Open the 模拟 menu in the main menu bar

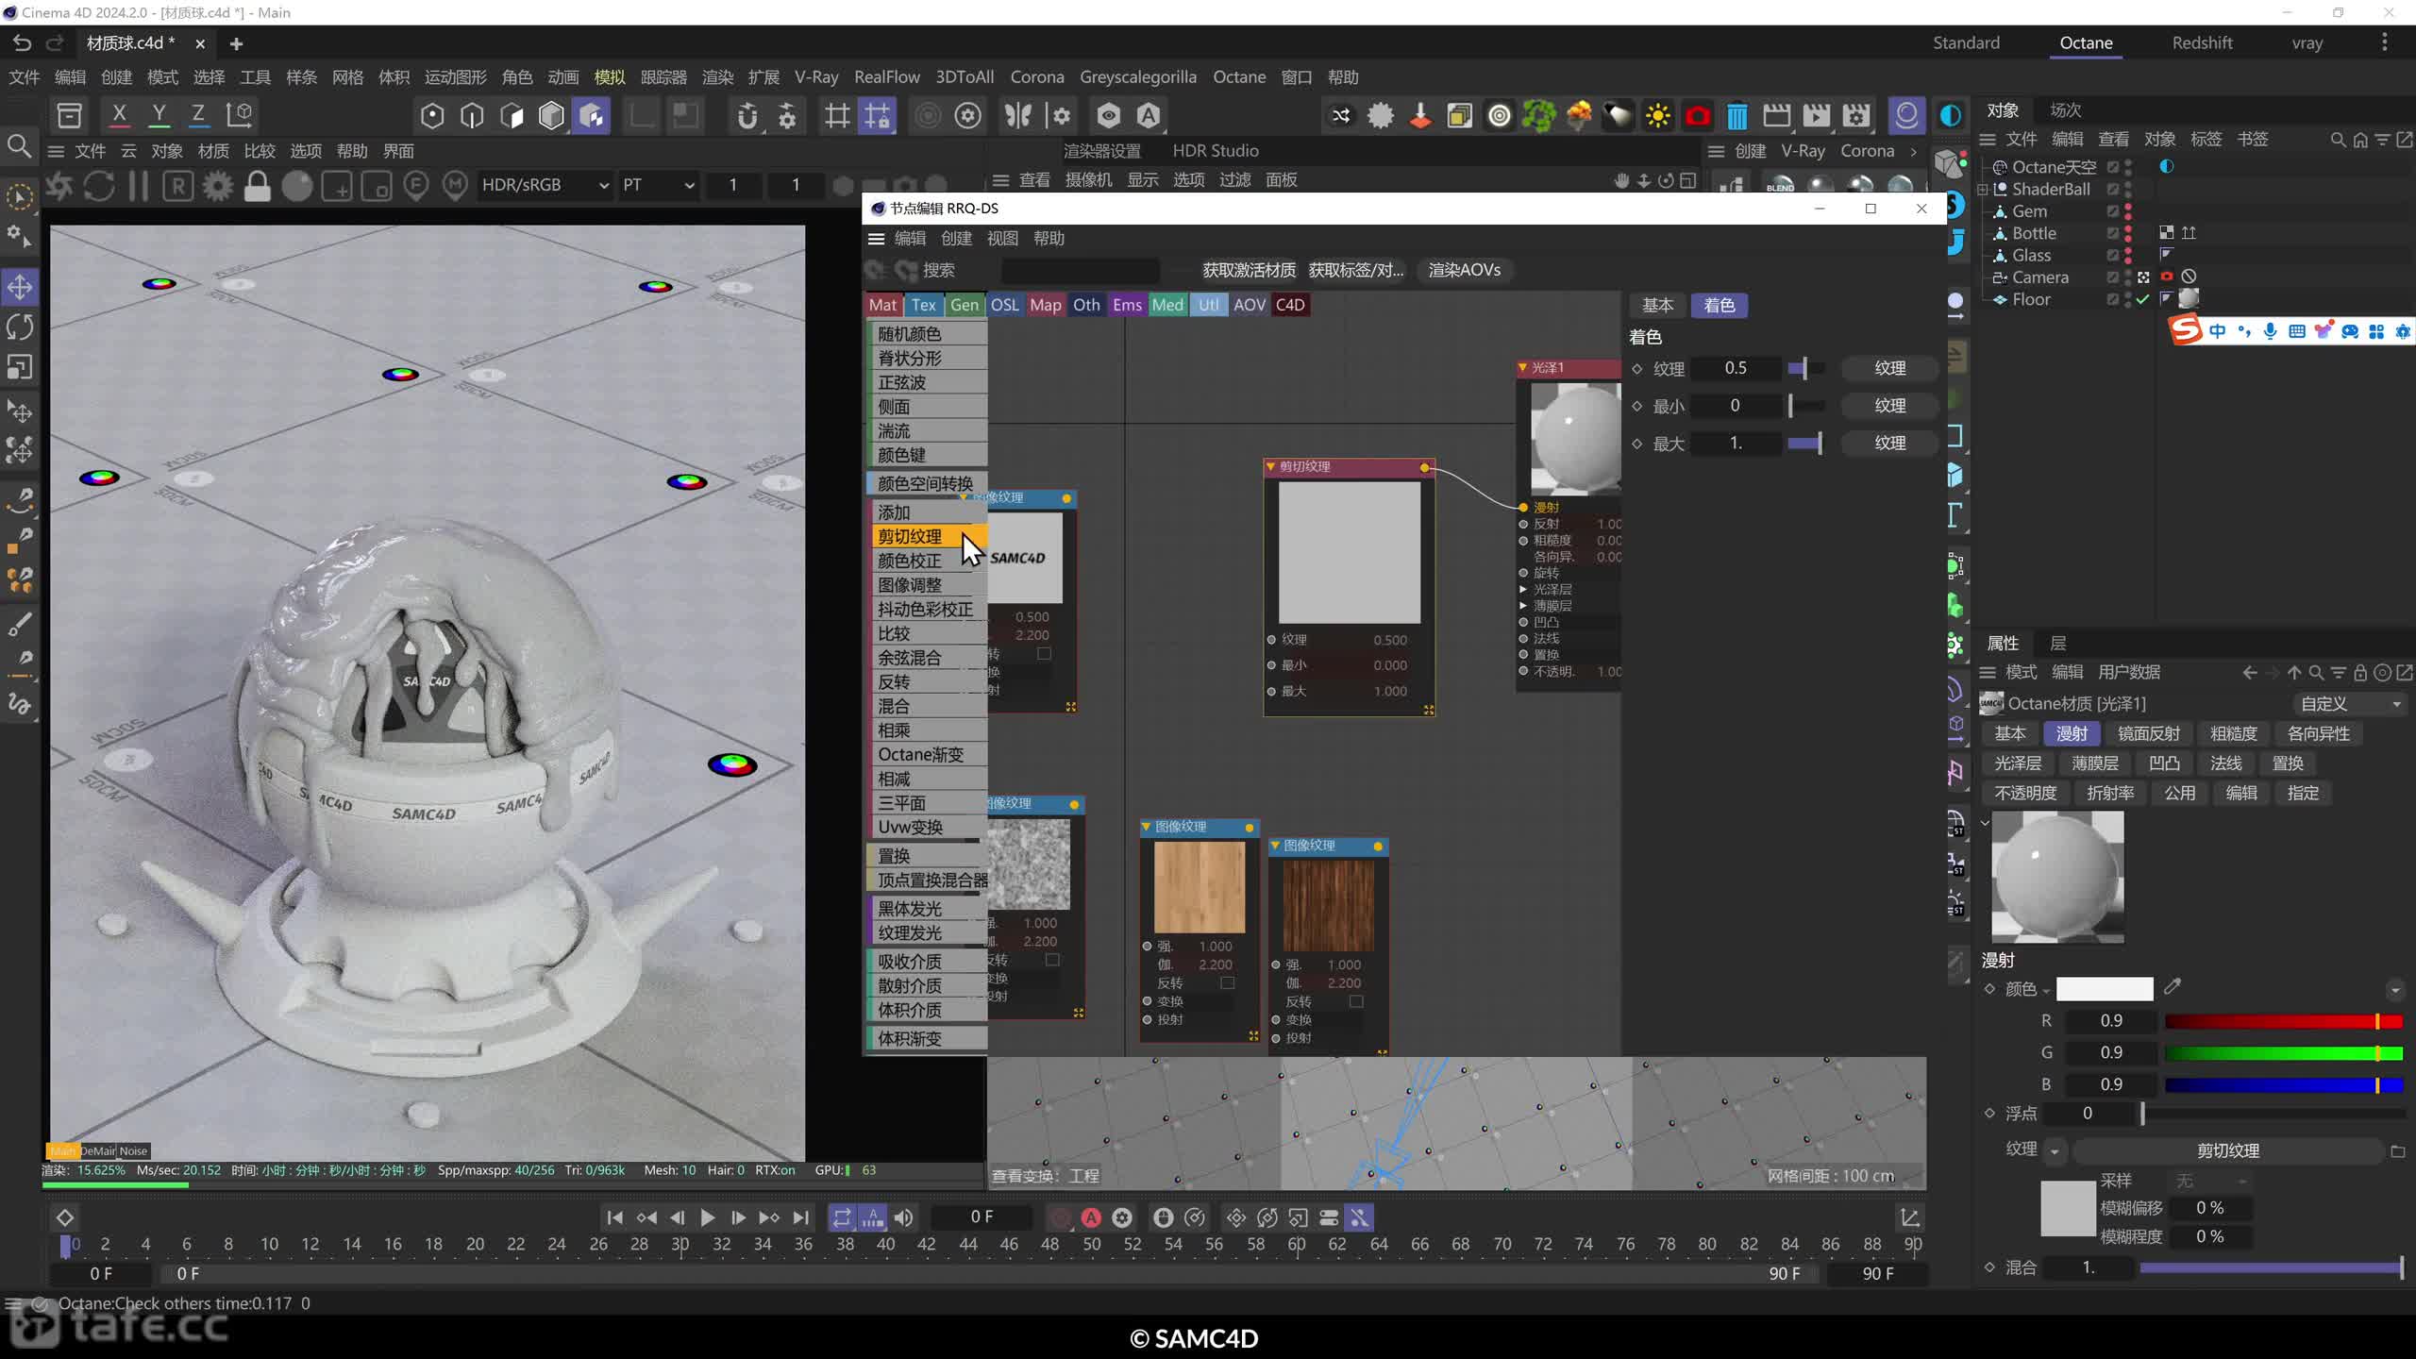[x=610, y=77]
